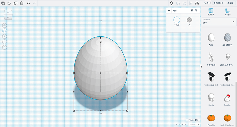
Task: Zoom in with the plus button
Action: (x=4, y=36)
